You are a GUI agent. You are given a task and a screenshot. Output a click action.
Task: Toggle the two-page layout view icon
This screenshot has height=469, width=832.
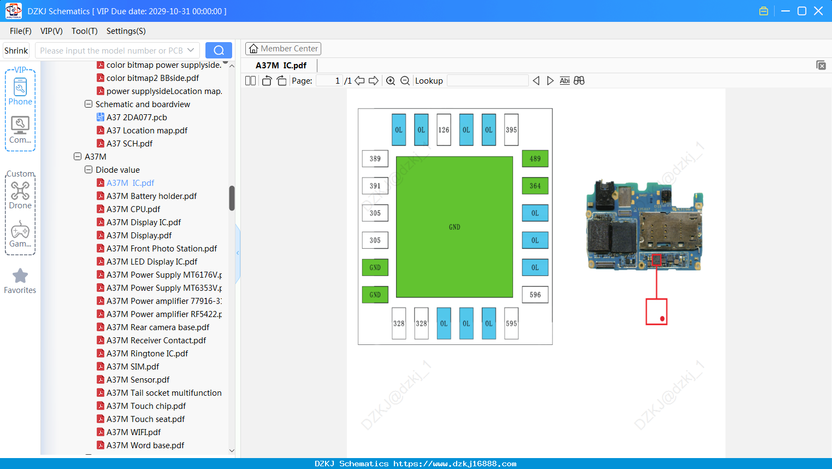(x=250, y=81)
